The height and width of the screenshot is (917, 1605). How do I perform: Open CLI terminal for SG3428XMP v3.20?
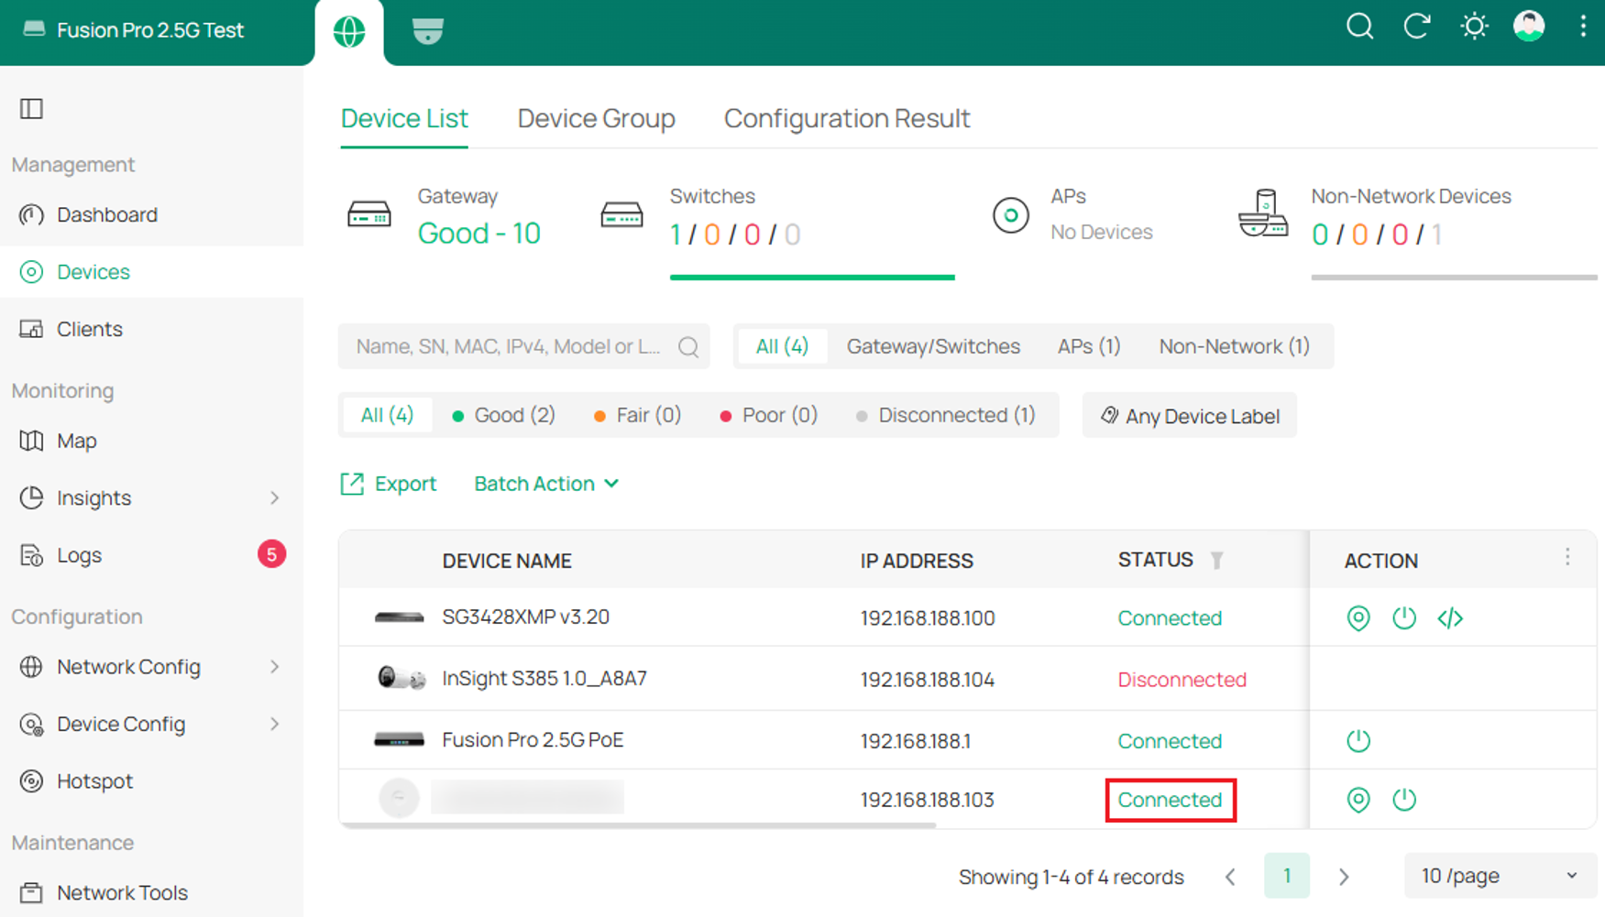pos(1450,618)
